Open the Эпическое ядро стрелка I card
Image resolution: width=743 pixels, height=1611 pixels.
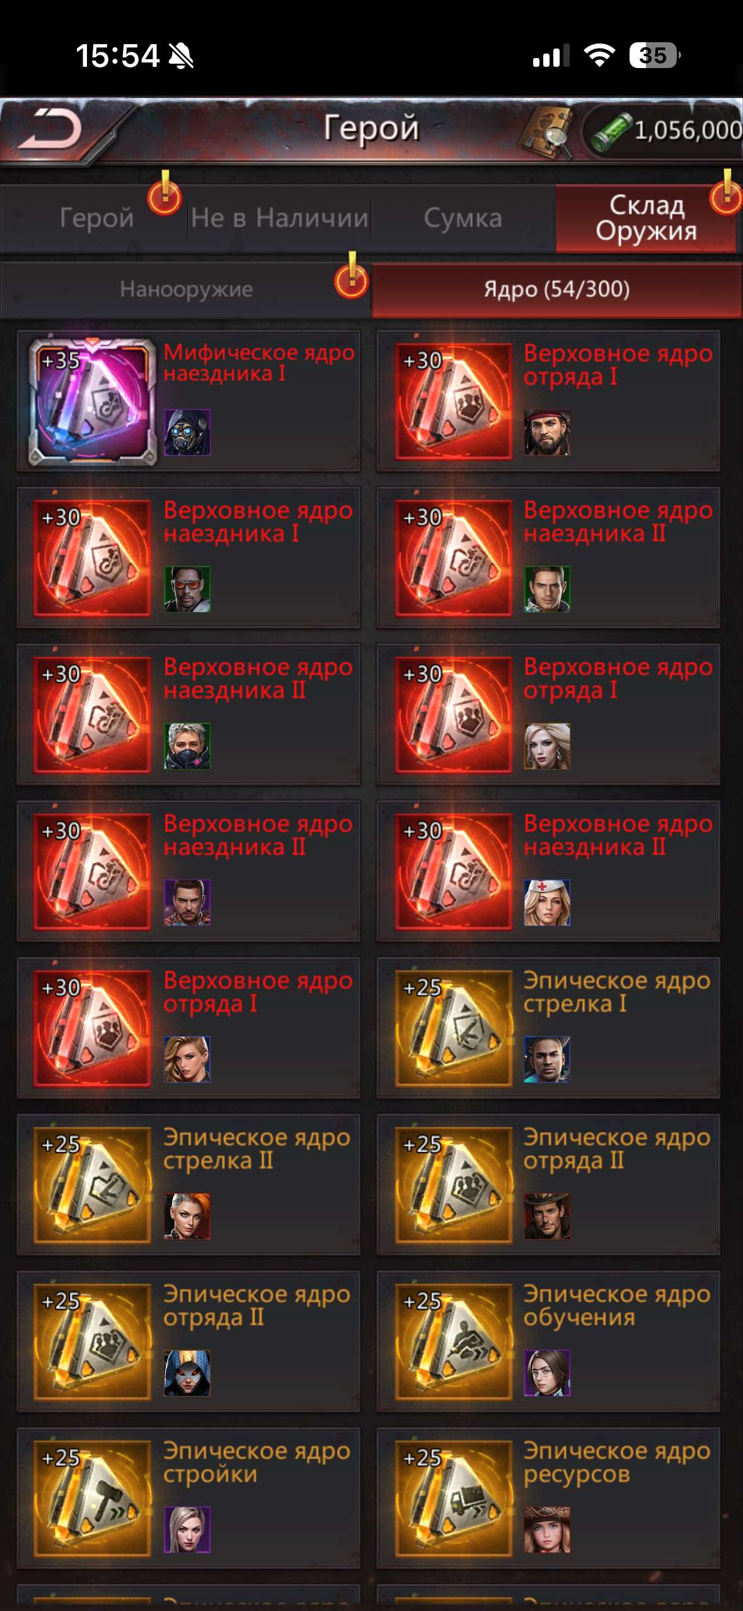(548, 1028)
